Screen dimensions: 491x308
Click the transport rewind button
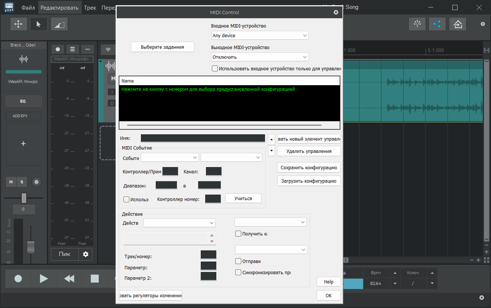click(x=69, y=279)
